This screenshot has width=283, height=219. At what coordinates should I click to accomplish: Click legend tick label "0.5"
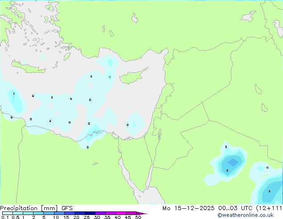(15, 217)
